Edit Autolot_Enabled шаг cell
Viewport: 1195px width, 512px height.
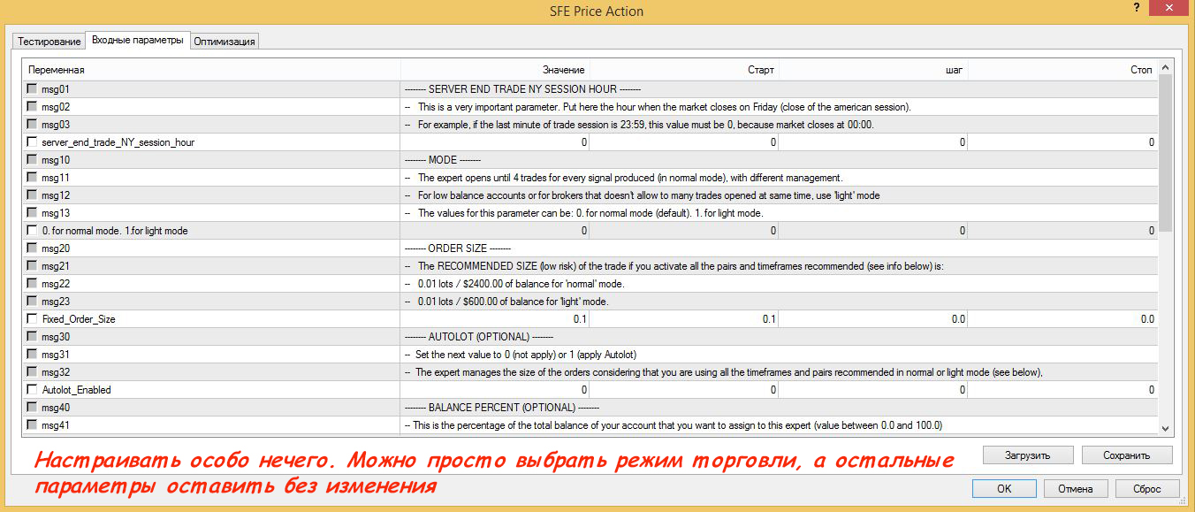(x=873, y=390)
